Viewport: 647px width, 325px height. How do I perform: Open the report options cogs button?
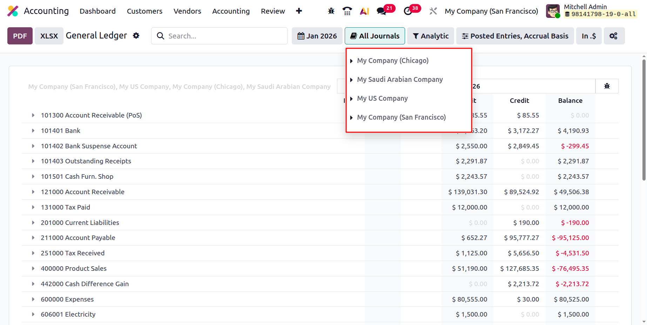pyautogui.click(x=614, y=36)
